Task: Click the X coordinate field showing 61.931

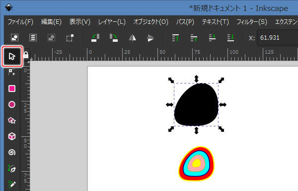Action: tap(278, 38)
